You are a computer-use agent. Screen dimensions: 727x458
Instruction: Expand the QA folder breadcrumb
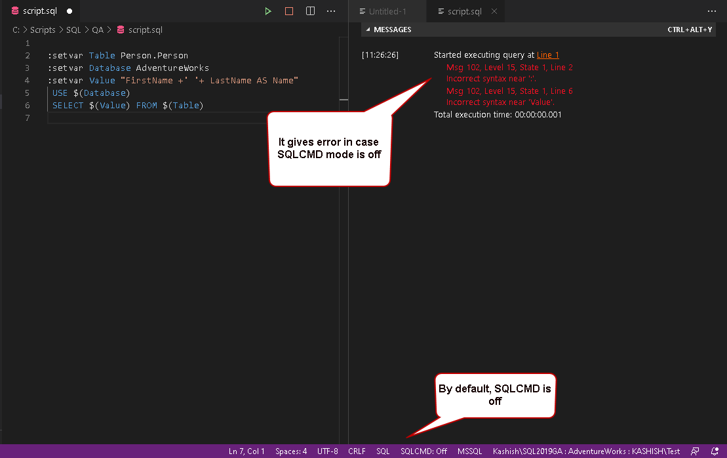coord(98,30)
